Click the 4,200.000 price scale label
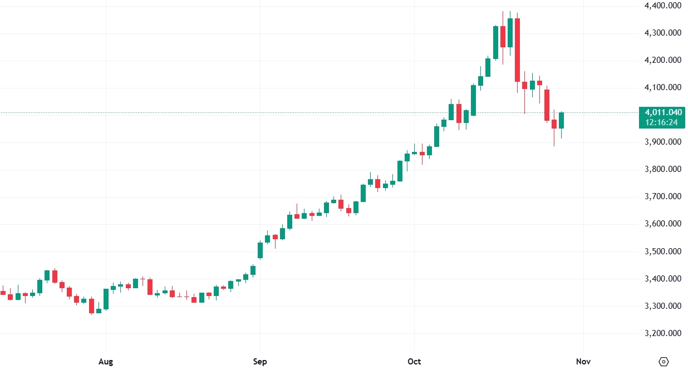 (663, 60)
